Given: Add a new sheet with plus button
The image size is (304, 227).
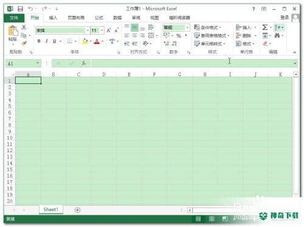Looking at the screenshot, I should tap(77, 210).
